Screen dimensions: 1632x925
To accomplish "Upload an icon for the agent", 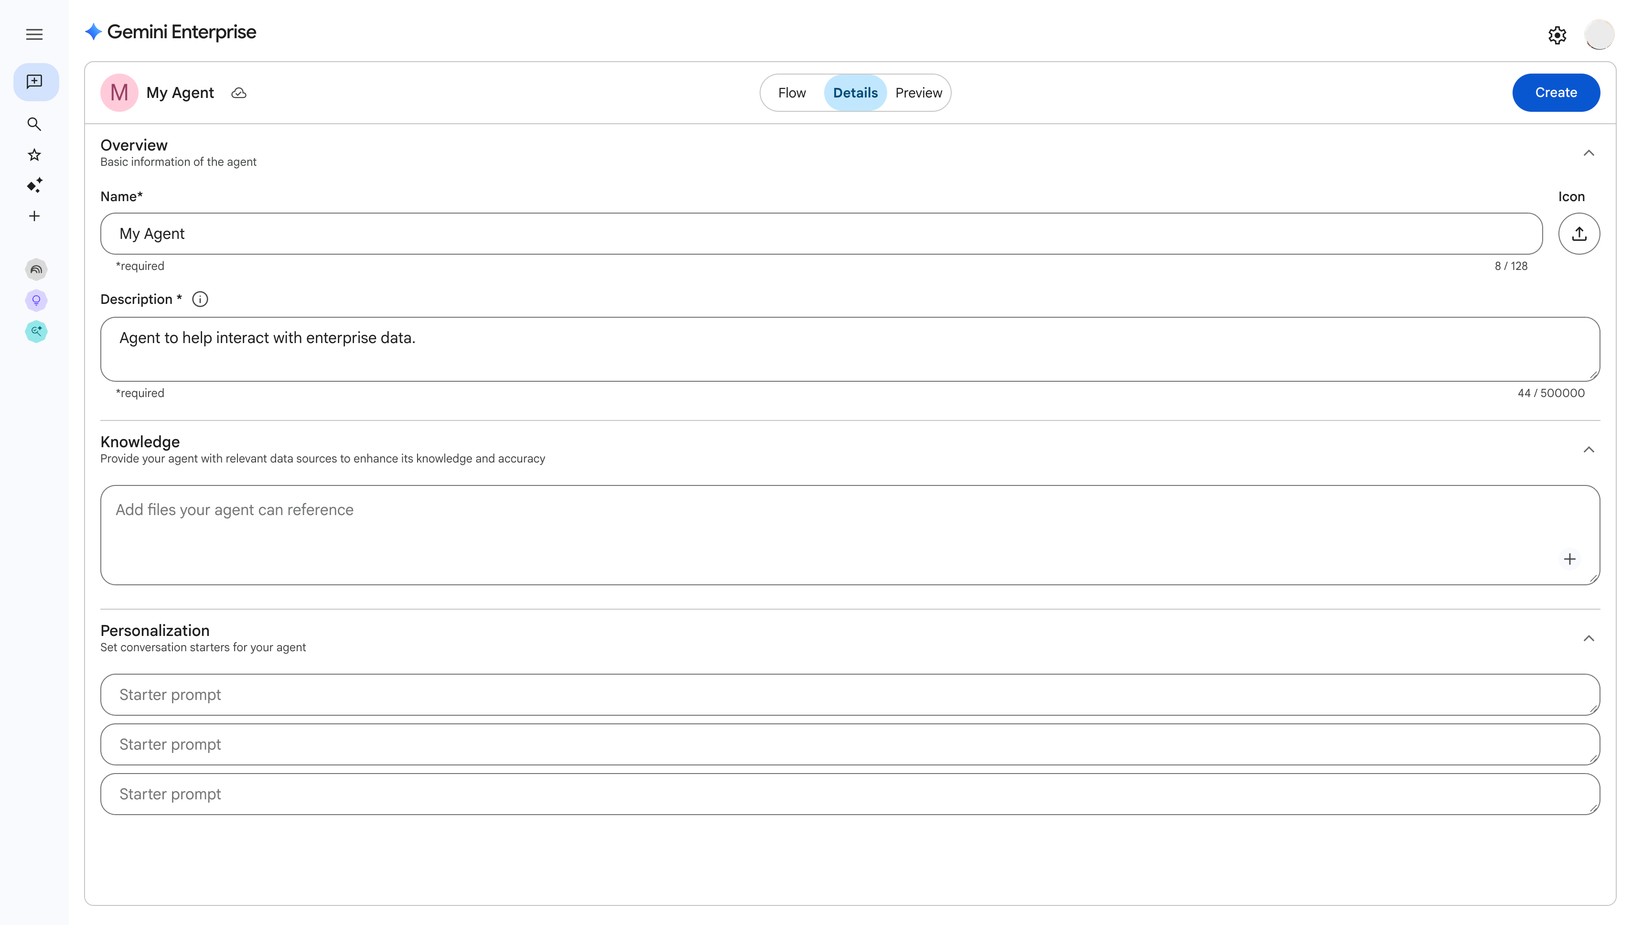I will [1579, 233].
